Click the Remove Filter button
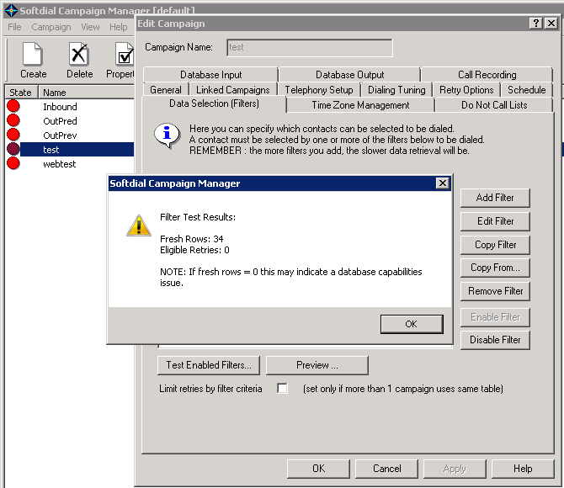This screenshot has width=564, height=488. point(495,291)
